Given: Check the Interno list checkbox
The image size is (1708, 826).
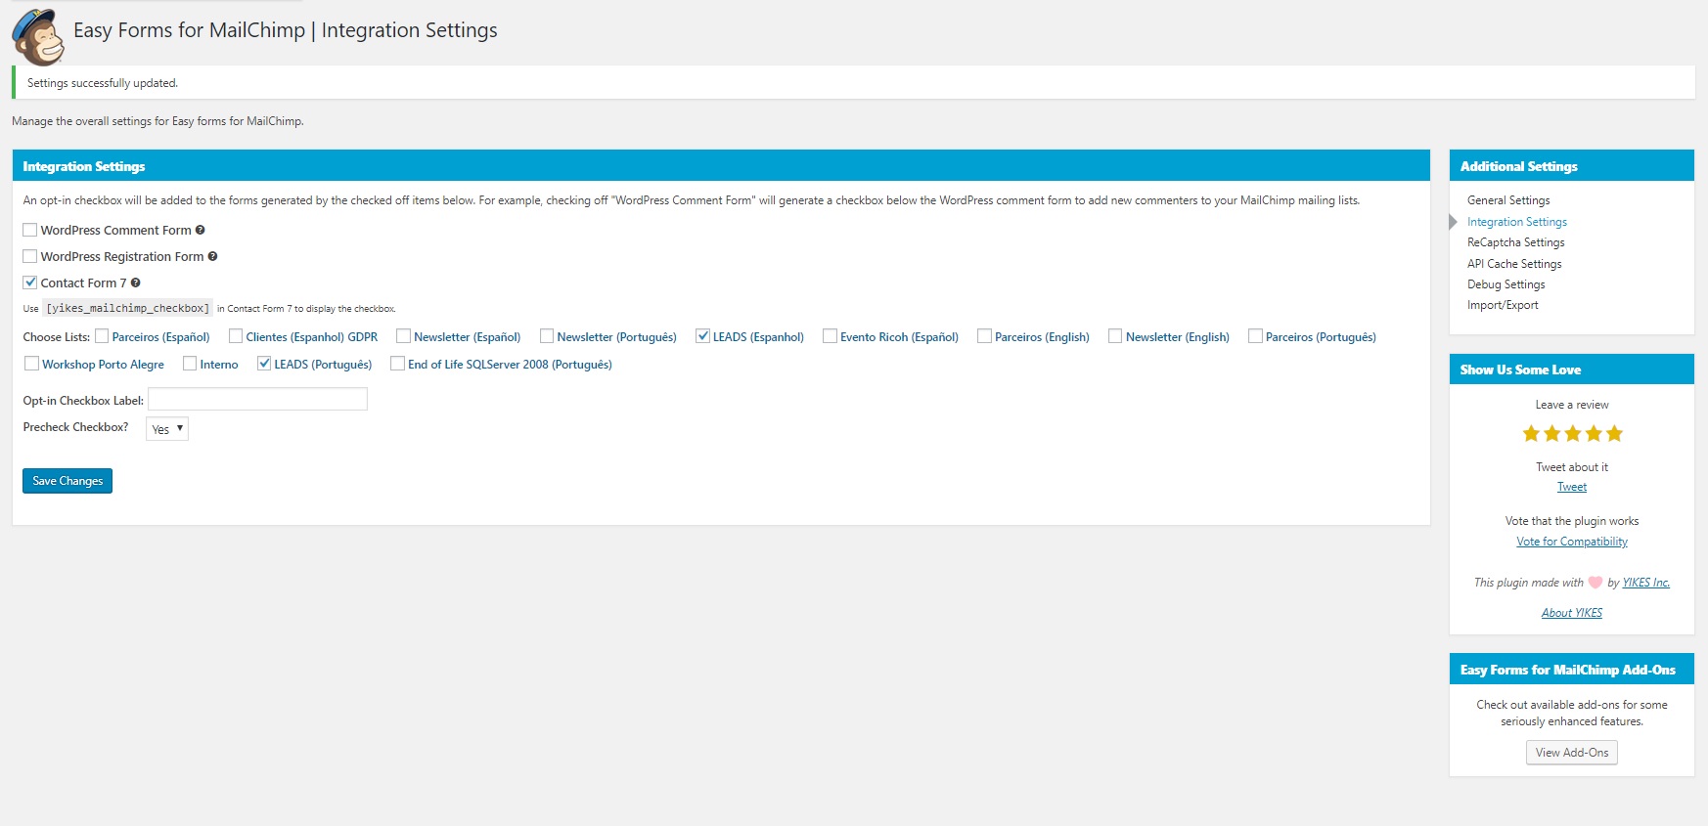Looking at the screenshot, I should coord(190,364).
